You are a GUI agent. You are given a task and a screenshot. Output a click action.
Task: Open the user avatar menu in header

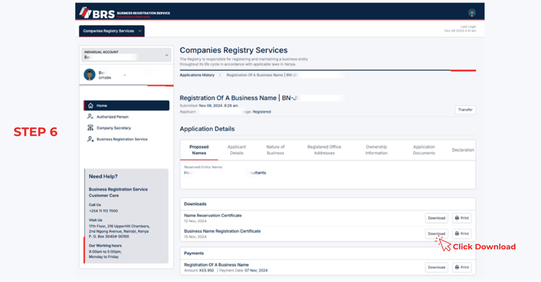[472, 13]
